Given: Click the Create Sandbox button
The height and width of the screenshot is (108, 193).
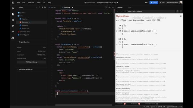Looking at the screenshot, I should pos(172,3).
